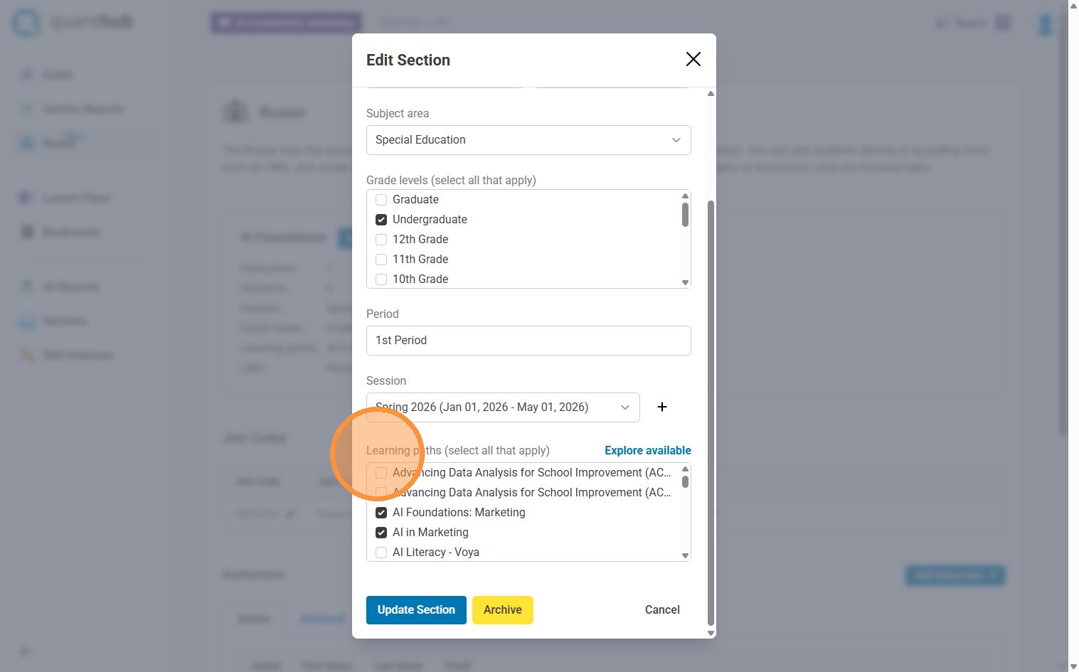Deselect the AI in Marketing path

click(x=381, y=533)
